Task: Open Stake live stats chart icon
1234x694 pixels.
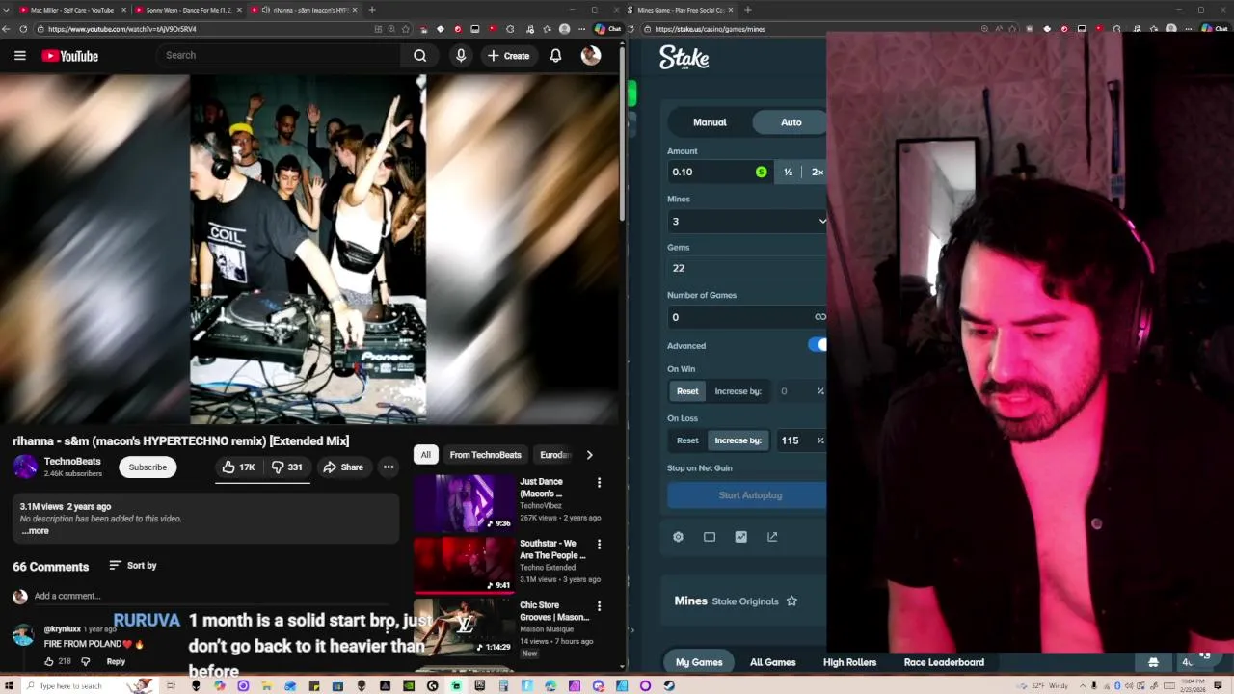Action: (740, 537)
